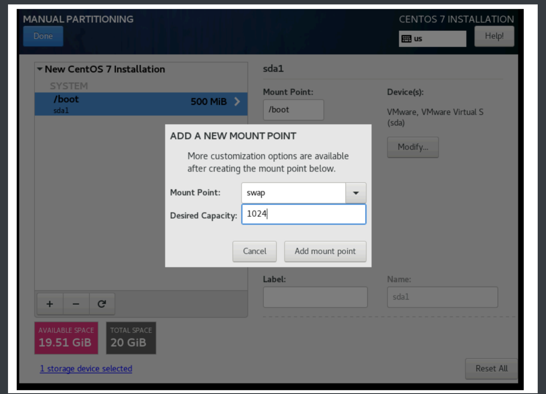This screenshot has width=546, height=394.
Task: Click the Name field showing sda1
Action: 442,297
